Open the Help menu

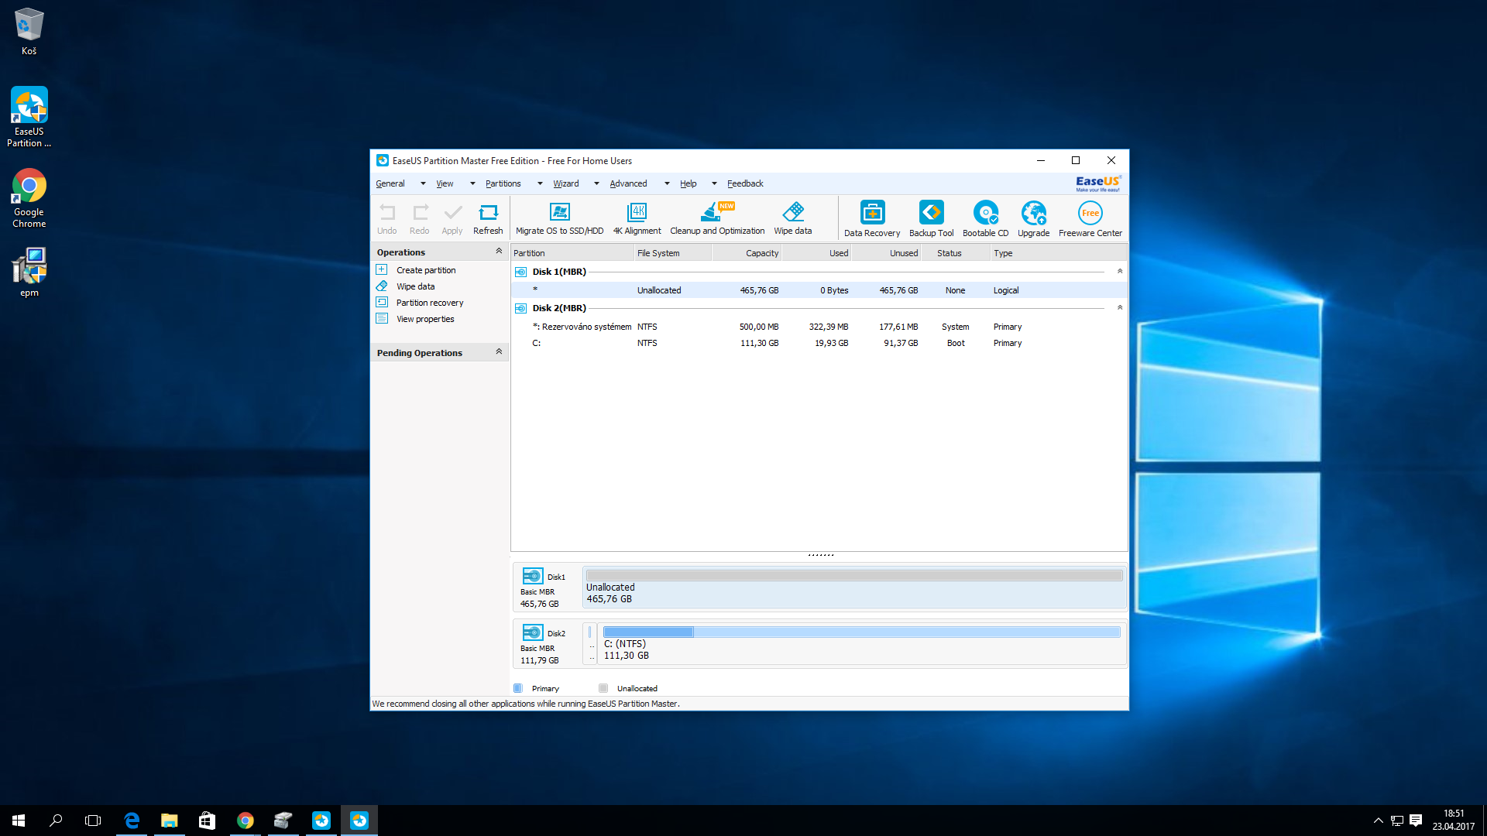[689, 183]
